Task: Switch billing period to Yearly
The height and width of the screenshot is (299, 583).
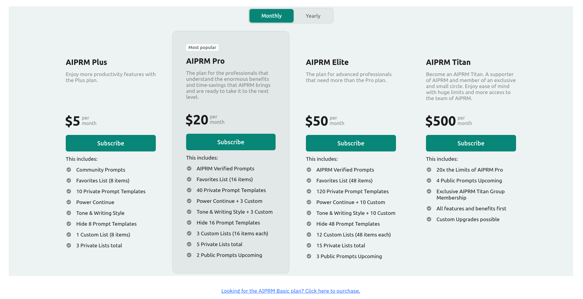Action: click(313, 16)
